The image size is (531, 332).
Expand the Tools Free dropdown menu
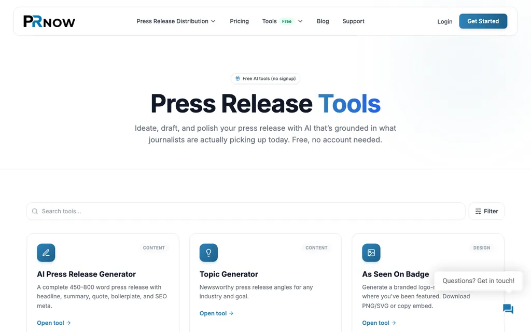pos(283,21)
